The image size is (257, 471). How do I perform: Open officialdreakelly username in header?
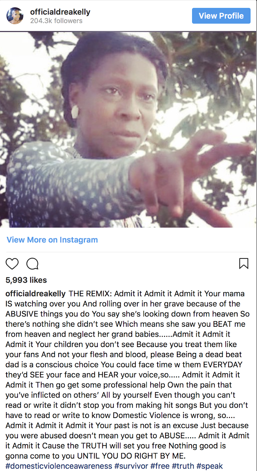[x=60, y=12]
